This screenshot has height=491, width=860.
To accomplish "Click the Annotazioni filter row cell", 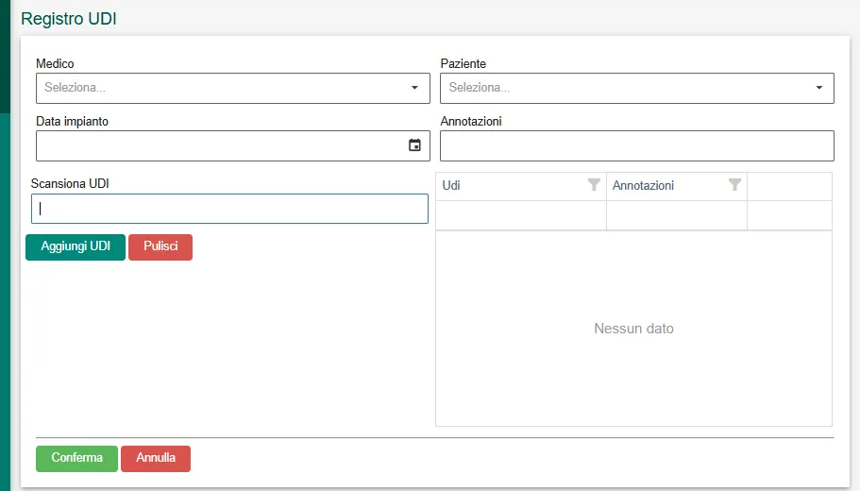I will pos(677,215).
